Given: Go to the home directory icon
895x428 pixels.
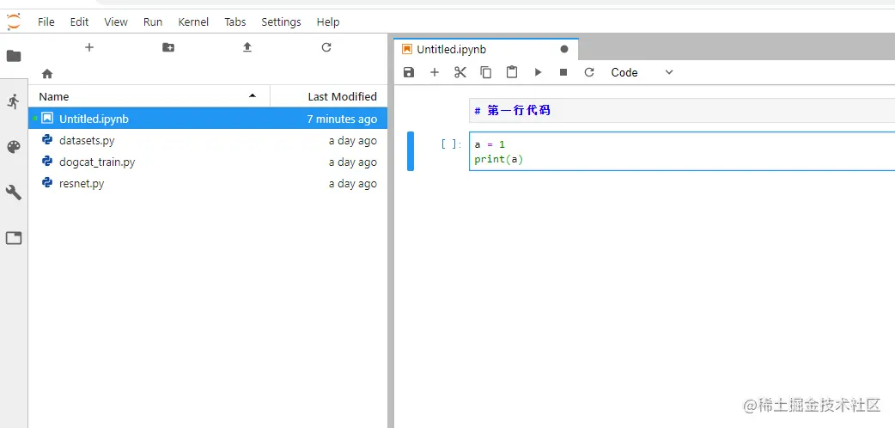Looking at the screenshot, I should click(x=47, y=74).
